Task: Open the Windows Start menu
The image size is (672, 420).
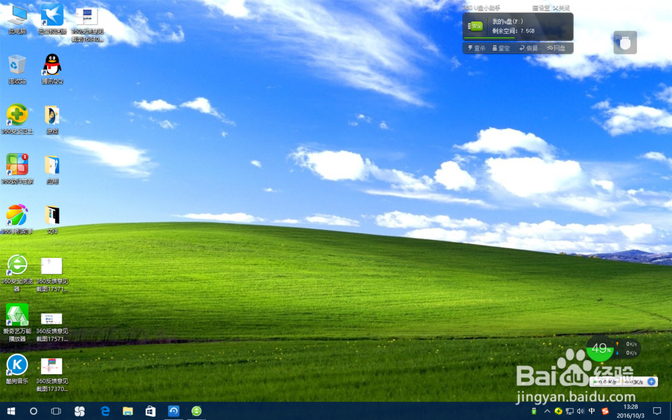Action: click(x=11, y=411)
